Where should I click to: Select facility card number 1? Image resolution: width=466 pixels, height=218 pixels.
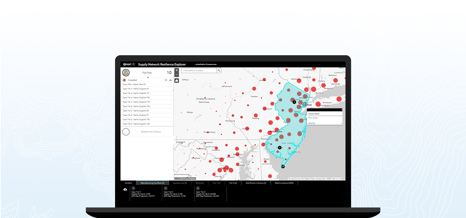tap(146, 193)
